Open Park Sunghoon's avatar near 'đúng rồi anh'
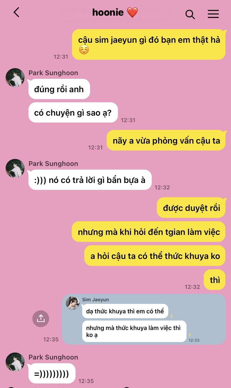This screenshot has width=231, height=388. pyautogui.click(x=15, y=78)
